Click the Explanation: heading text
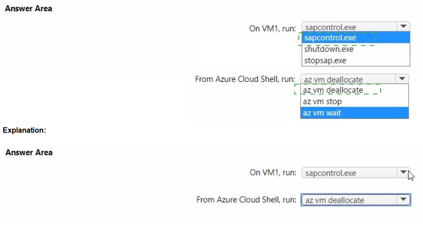423x229 pixels. pos(25,130)
